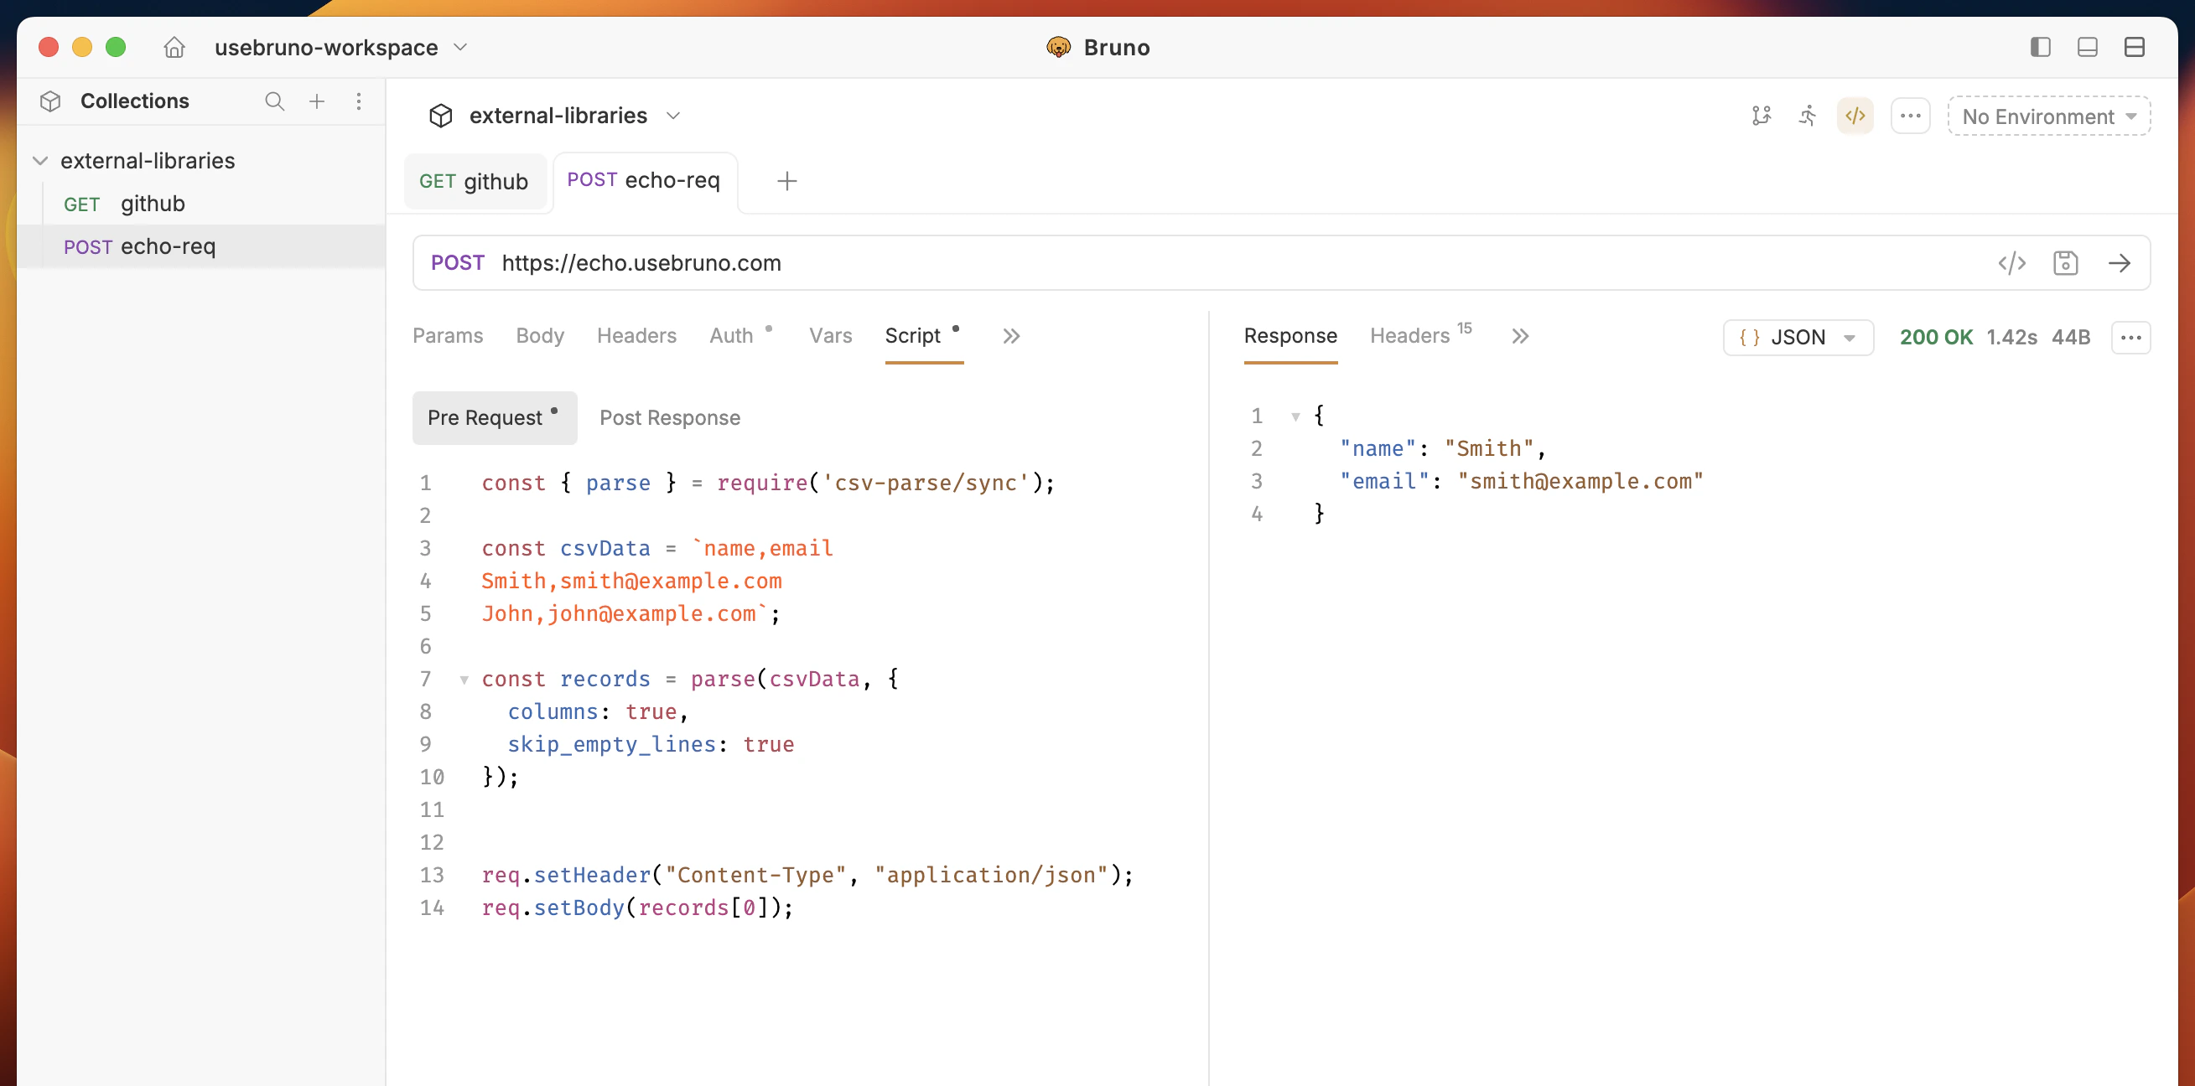Open the No Environment dropdown
This screenshot has height=1086, width=2195.
[x=2049, y=116]
